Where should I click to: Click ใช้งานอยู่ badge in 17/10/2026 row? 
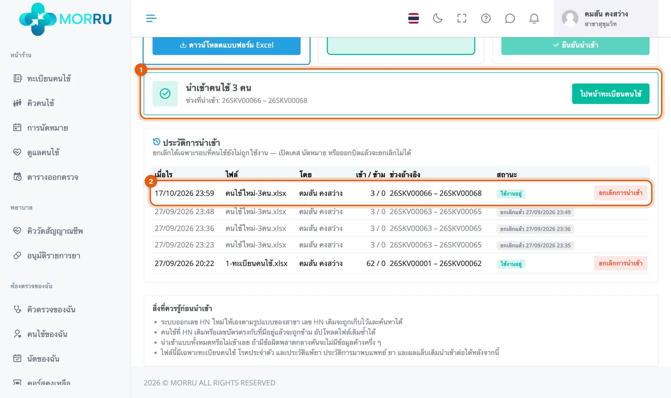[511, 194]
